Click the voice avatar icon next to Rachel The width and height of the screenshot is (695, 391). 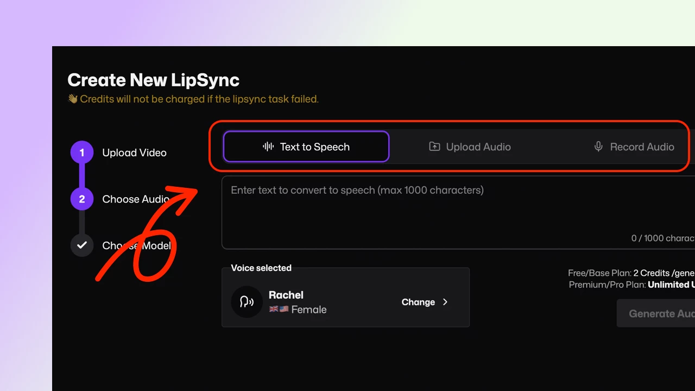pos(247,302)
